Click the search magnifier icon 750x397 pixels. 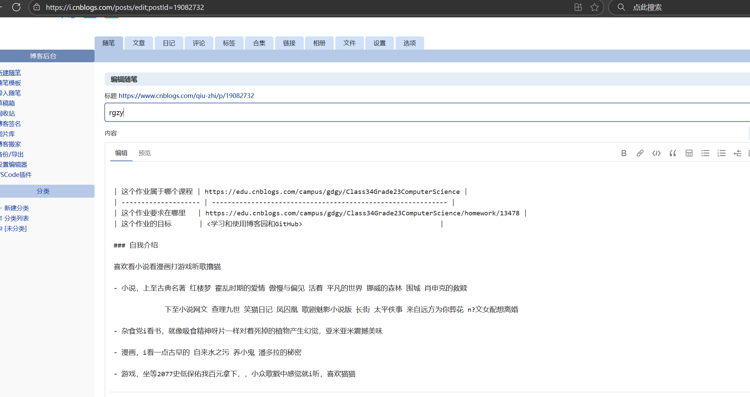click(x=621, y=7)
